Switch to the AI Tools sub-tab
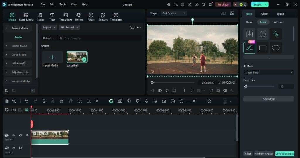300x158 pixels. coord(279,22)
